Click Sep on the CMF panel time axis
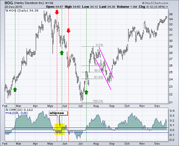 click(112, 144)
